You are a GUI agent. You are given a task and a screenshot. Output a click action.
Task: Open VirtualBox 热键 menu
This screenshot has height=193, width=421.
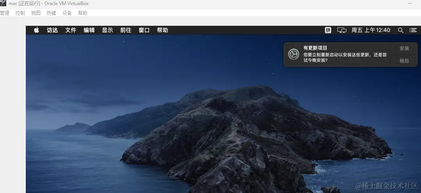[51, 13]
